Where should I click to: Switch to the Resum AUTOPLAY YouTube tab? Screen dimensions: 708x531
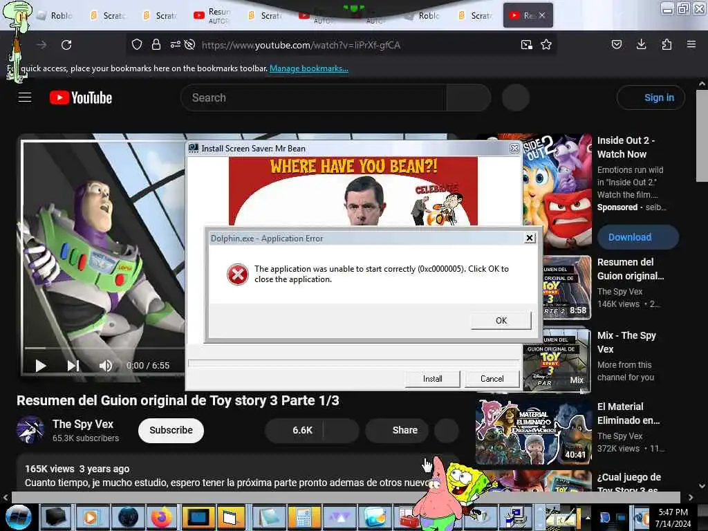point(213,15)
